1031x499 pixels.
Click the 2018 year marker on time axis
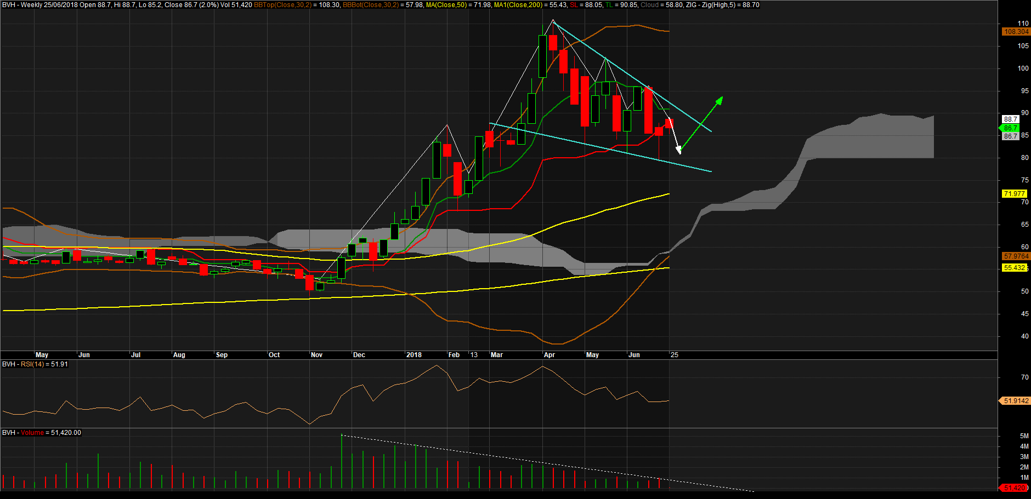click(x=413, y=355)
